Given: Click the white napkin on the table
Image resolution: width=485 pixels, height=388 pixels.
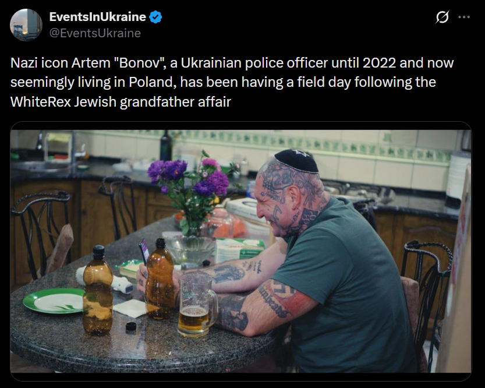Looking at the screenshot, I should (130, 308).
